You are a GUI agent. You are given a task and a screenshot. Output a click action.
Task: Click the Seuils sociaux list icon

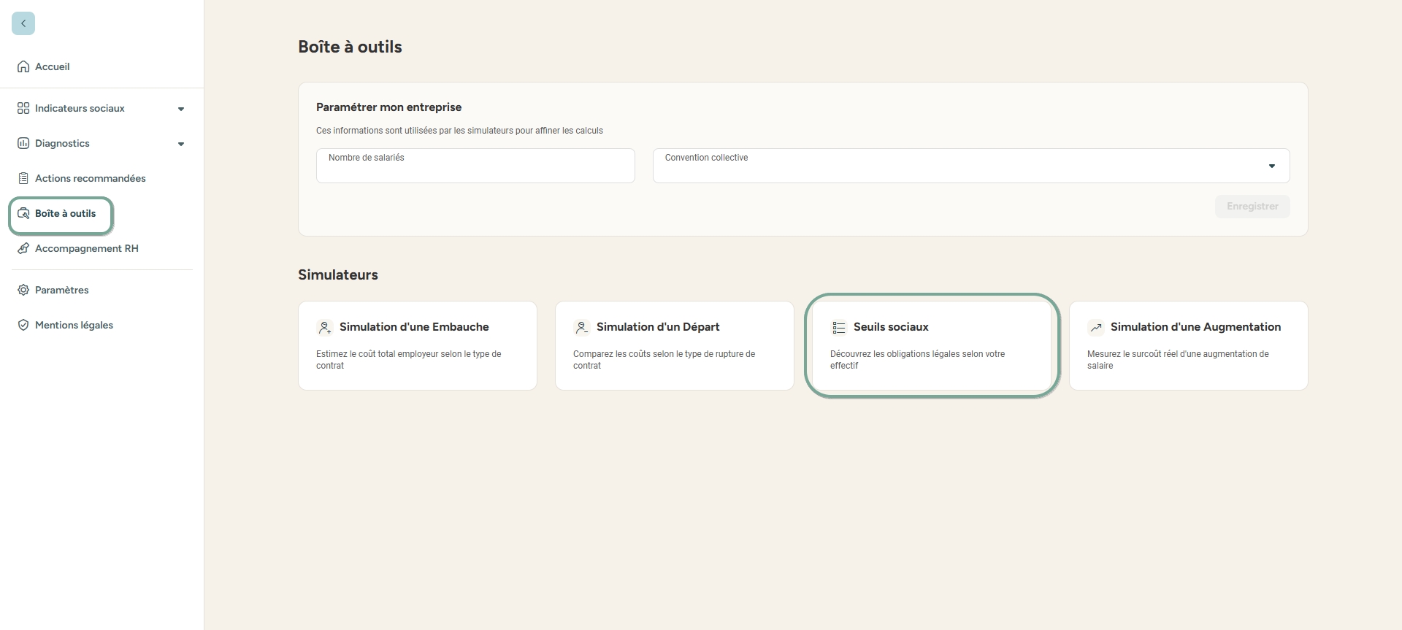point(838,328)
